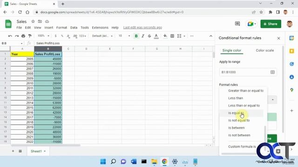Switch to the Single color tab
This screenshot has height=167, width=298.
point(232,51)
